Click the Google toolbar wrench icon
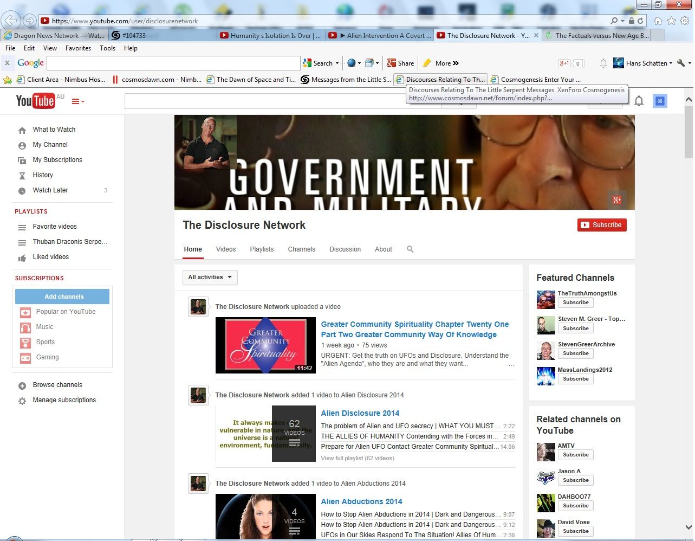Viewport: 695px width, 541px height. 681,63
